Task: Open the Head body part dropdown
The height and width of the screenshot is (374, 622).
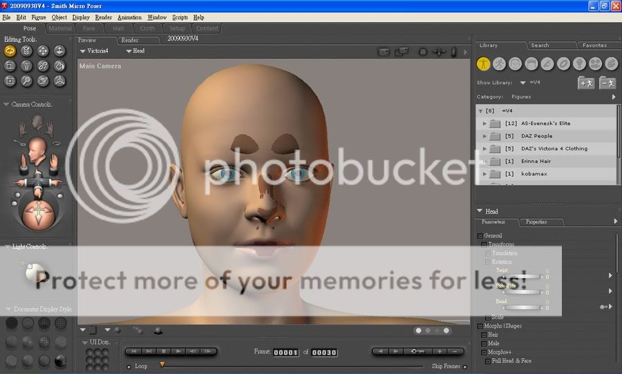Action: (135, 51)
